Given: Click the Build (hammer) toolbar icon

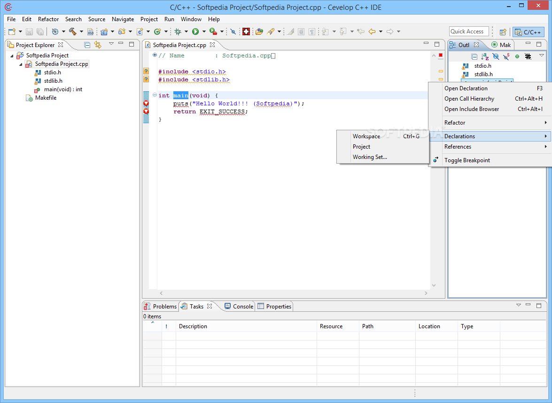Looking at the screenshot, I should point(73,32).
